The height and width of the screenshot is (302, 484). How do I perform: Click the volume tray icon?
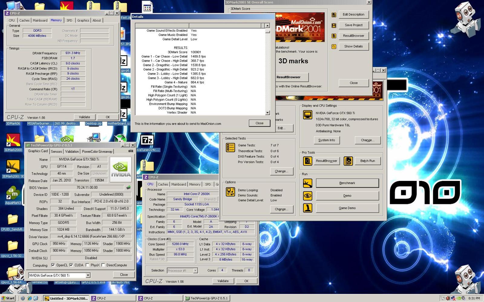pos(448,298)
